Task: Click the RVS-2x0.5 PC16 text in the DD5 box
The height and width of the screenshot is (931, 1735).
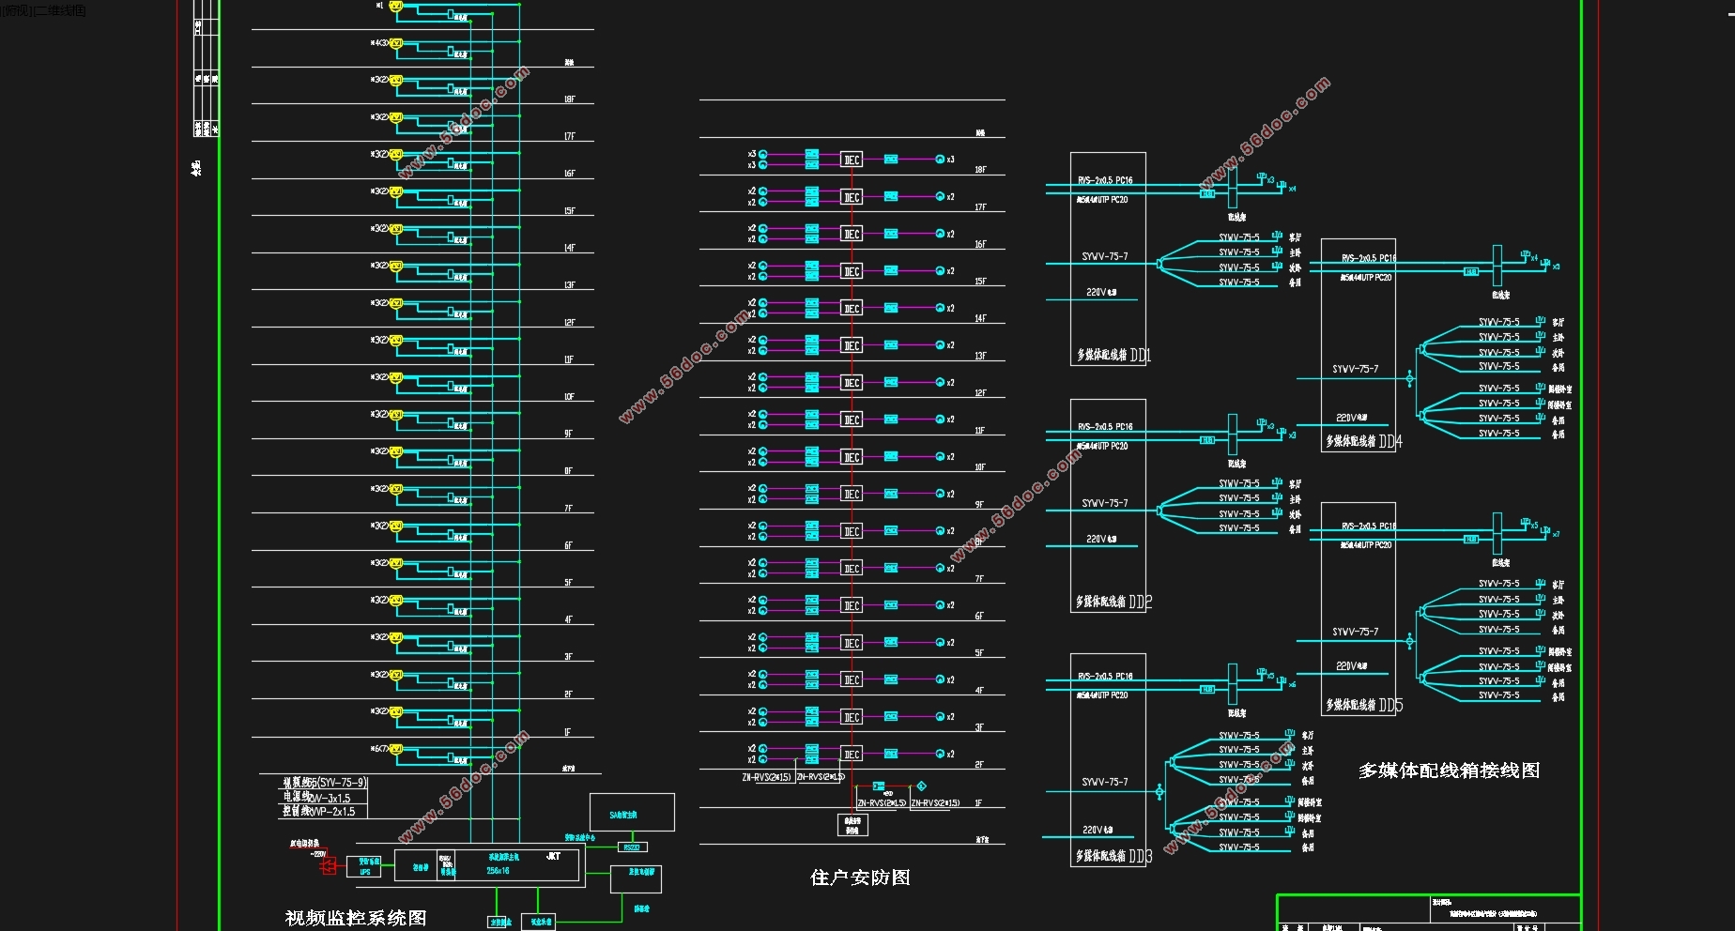Action: coord(1369,527)
